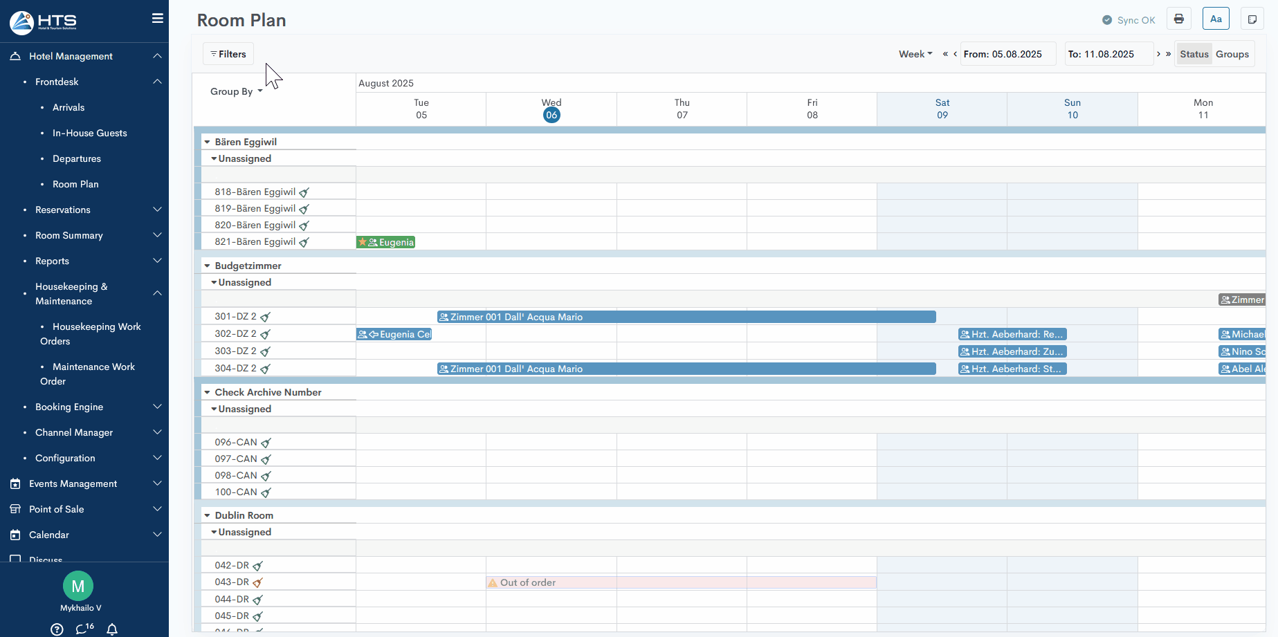1278x637 pixels.
Task: Click the cleaning status icon for 043-DR
Action: pos(258,583)
